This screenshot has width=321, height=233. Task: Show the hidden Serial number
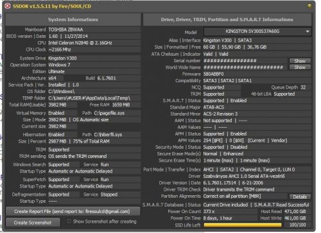(300, 61)
